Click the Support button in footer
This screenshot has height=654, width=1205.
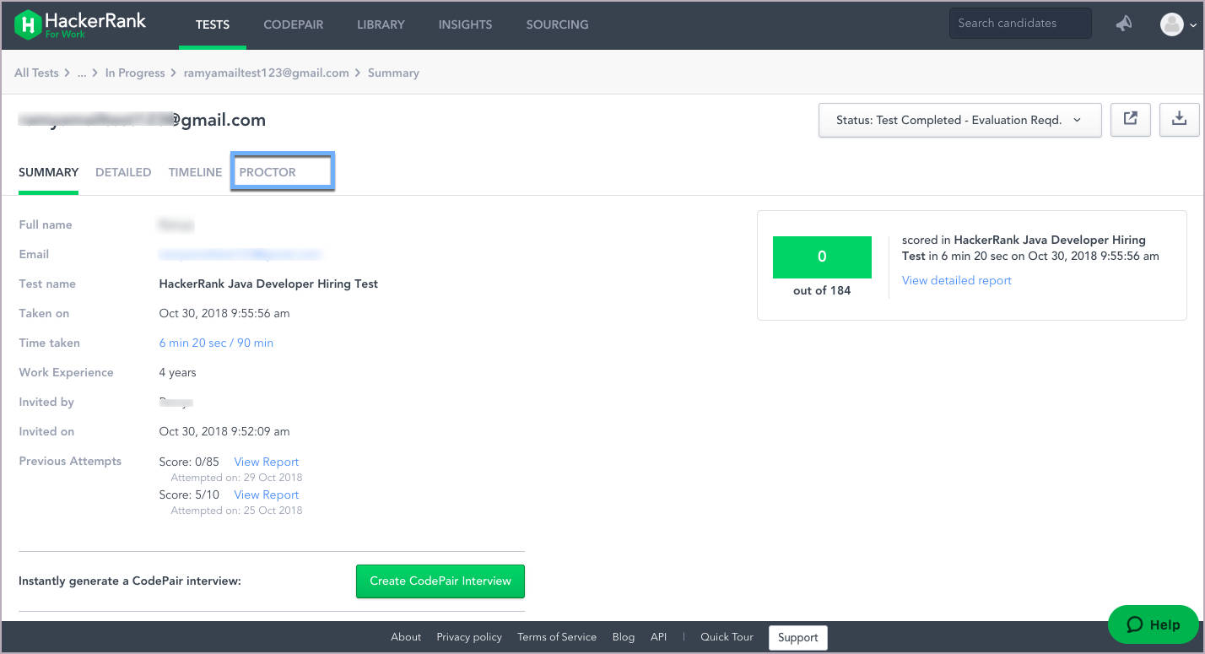(x=797, y=637)
